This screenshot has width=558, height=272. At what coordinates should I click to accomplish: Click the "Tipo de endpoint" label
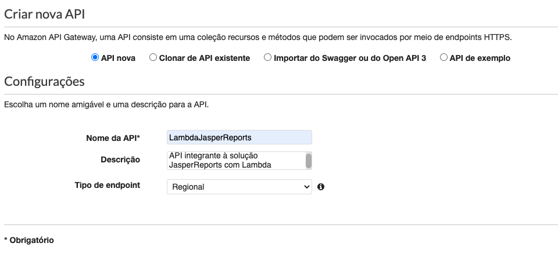(x=108, y=186)
